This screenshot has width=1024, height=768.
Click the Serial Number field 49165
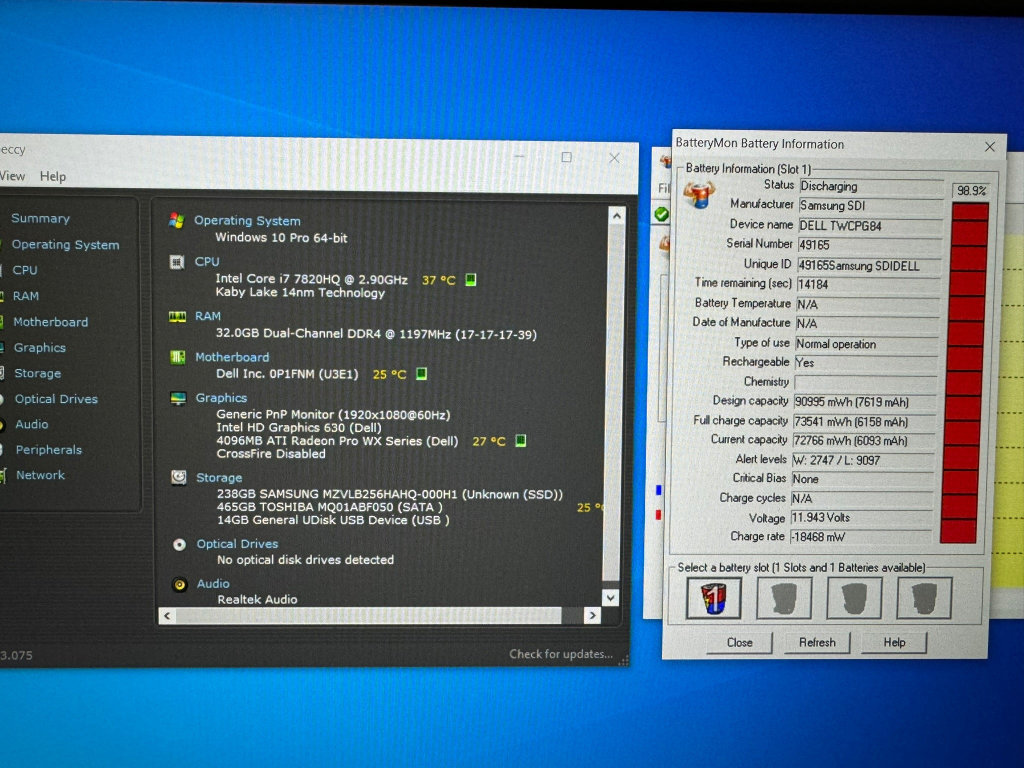click(x=870, y=245)
